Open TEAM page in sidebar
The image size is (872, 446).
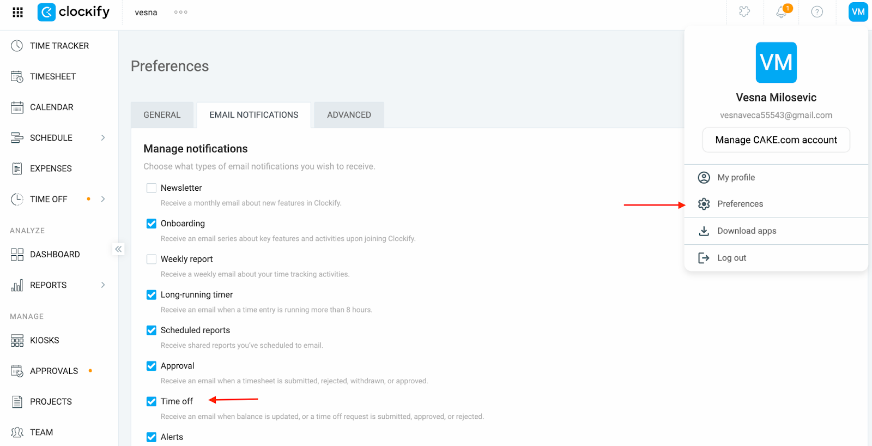[x=41, y=432]
